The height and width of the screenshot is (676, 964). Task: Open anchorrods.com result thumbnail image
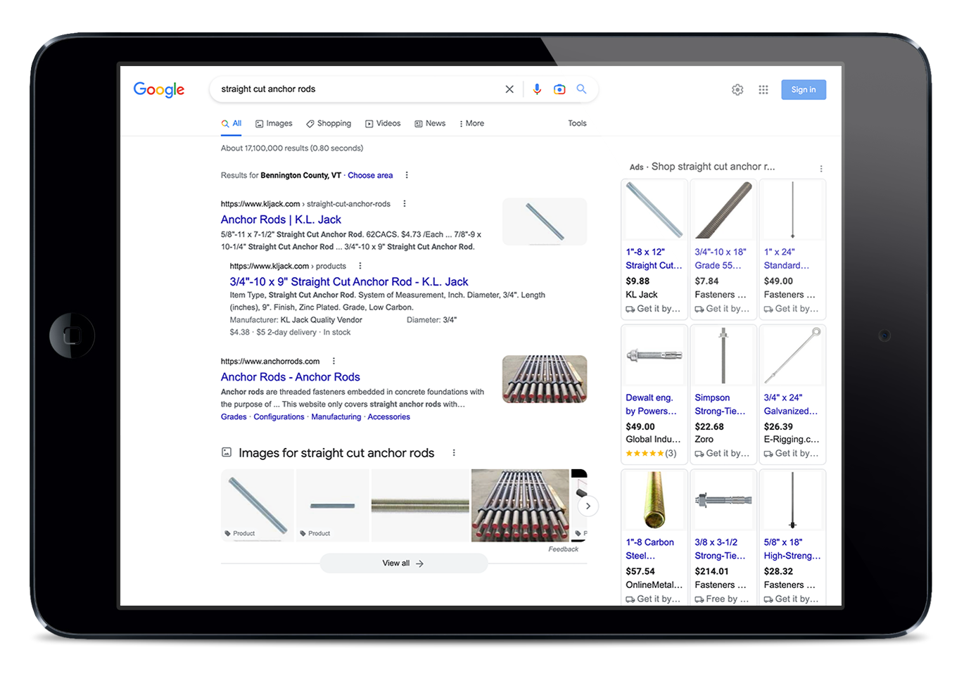click(545, 379)
